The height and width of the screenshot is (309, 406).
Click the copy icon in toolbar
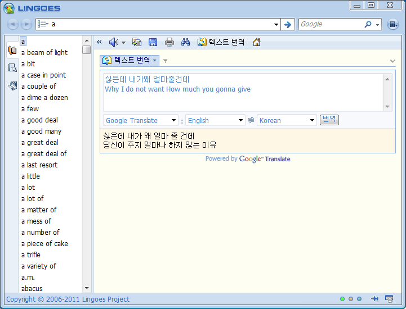point(137,42)
